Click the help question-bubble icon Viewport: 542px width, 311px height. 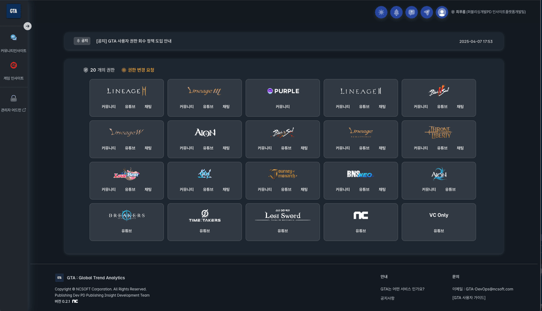pyautogui.click(x=412, y=13)
